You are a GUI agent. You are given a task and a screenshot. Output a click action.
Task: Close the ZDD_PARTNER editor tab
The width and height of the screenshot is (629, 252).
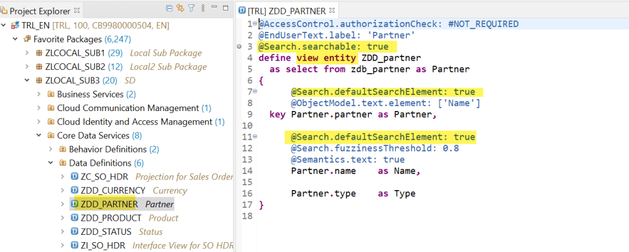[333, 10]
